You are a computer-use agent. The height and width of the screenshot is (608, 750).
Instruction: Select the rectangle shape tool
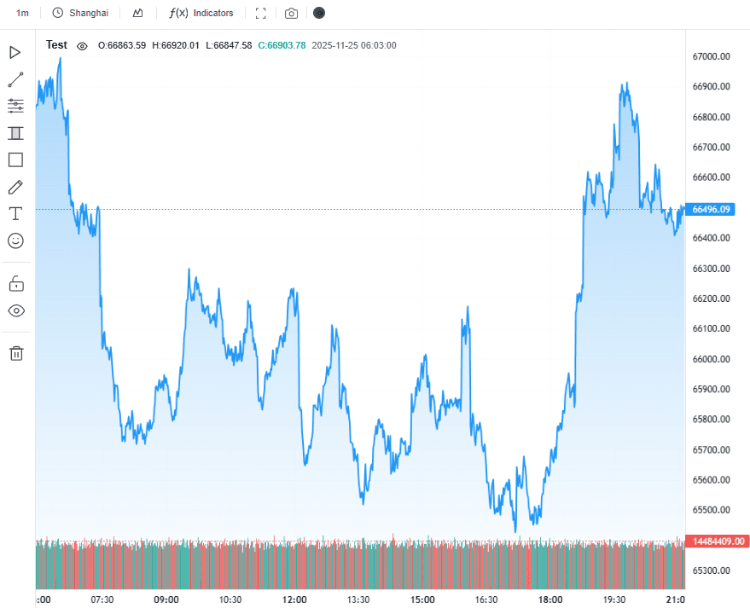coord(15,159)
